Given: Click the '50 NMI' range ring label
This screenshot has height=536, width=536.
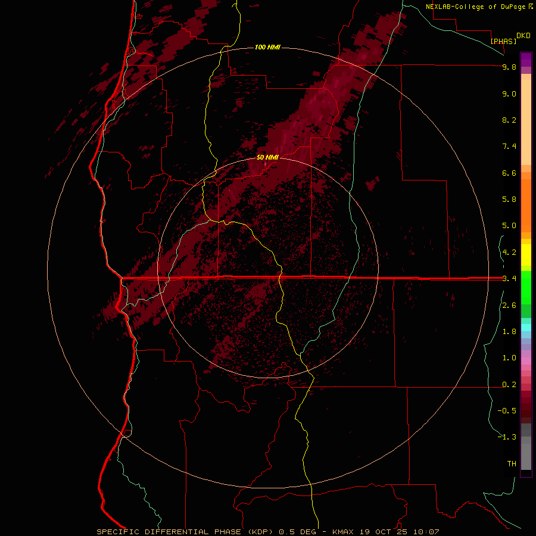Looking at the screenshot, I should click(x=267, y=157).
